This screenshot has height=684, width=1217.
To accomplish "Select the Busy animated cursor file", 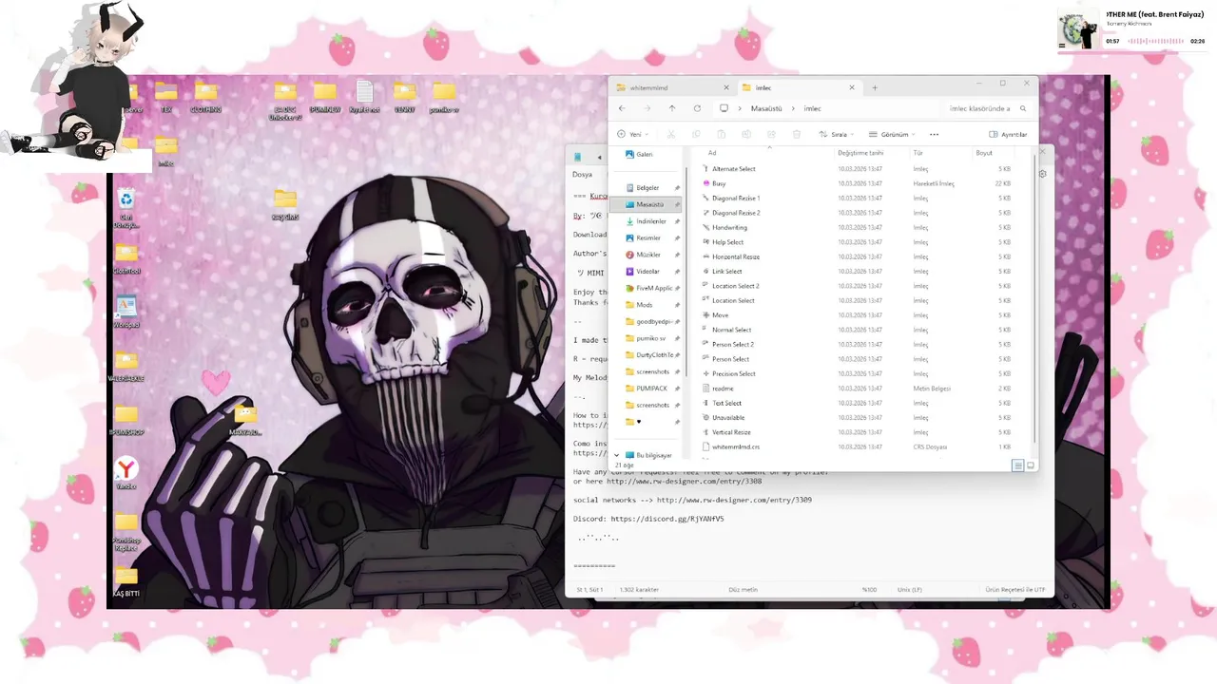I will pyautogui.click(x=719, y=183).
